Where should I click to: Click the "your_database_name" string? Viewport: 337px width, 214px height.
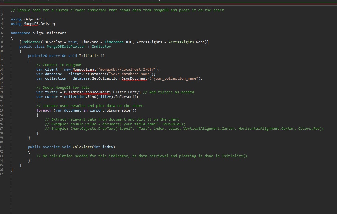coord(130,74)
